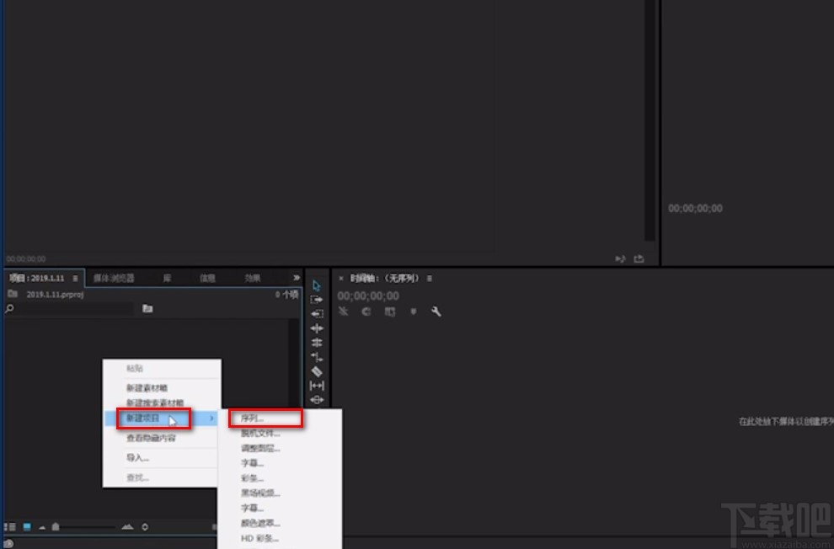834x549 pixels.
Task: Click the timeline timecode 00;00;00;00
Action: click(368, 296)
